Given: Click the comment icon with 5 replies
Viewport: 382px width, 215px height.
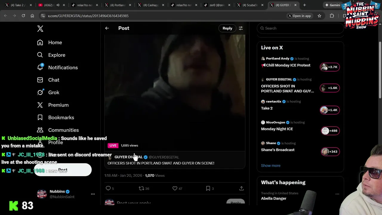Looking at the screenshot, I should coord(108,188).
